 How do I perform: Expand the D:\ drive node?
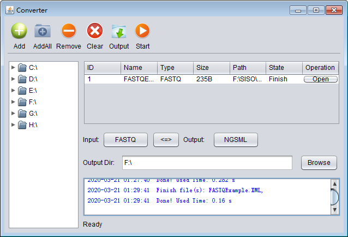coord(14,79)
